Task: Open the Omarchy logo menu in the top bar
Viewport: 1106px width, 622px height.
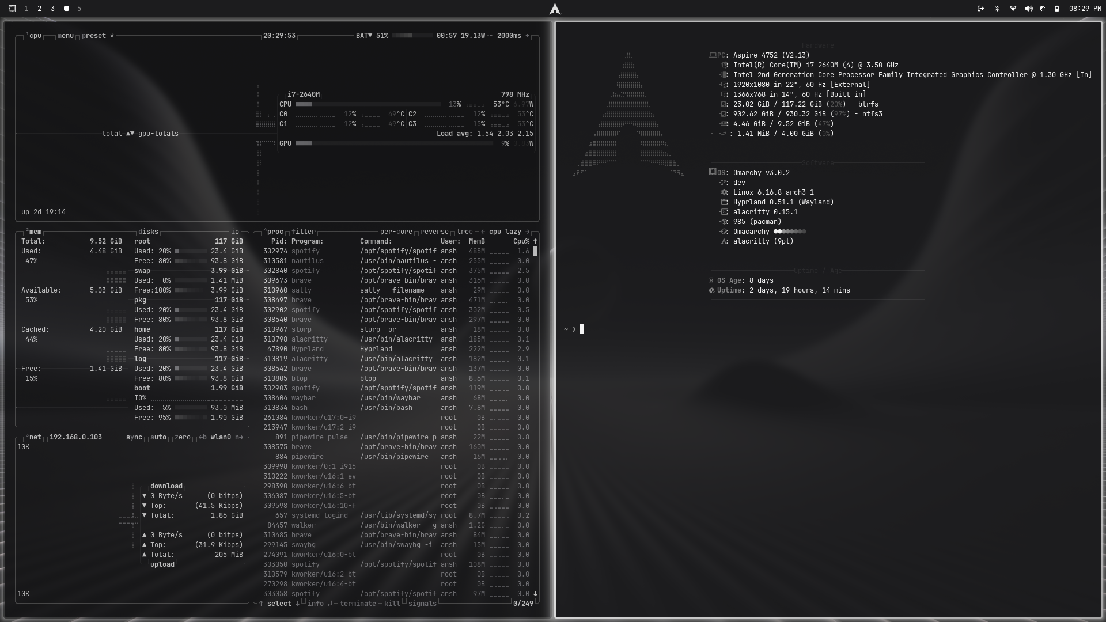Action: click(555, 9)
